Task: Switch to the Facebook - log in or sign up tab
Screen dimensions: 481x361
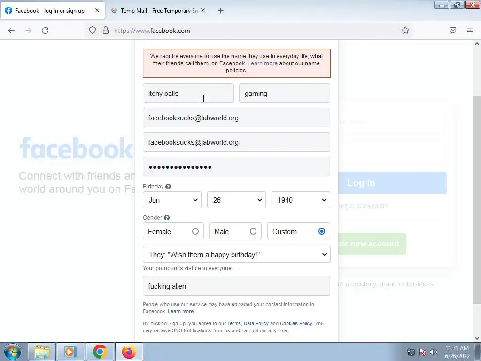Action: point(53,11)
